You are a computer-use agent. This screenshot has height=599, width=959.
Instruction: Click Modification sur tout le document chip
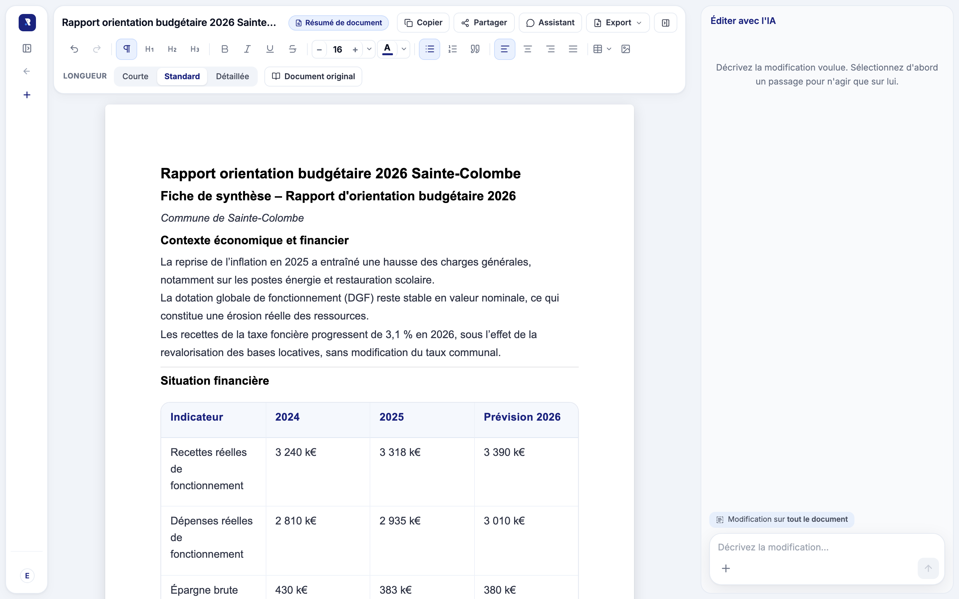782,519
